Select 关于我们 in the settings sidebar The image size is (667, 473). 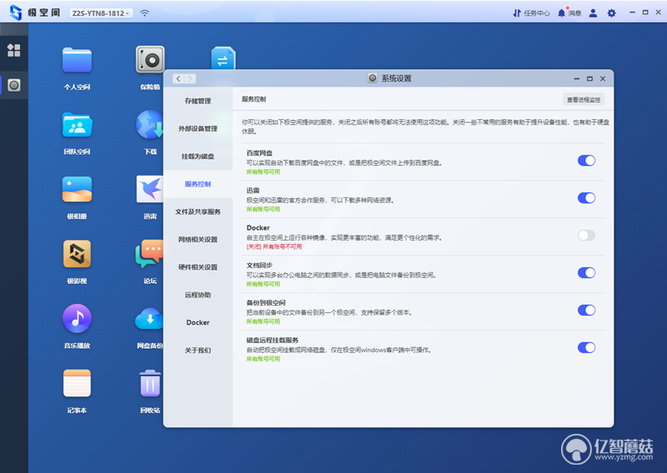198,351
